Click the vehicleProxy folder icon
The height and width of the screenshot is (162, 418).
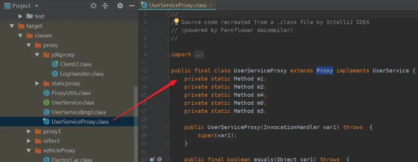[38, 151]
